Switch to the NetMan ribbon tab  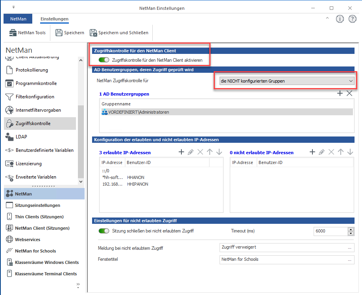[x=18, y=19]
